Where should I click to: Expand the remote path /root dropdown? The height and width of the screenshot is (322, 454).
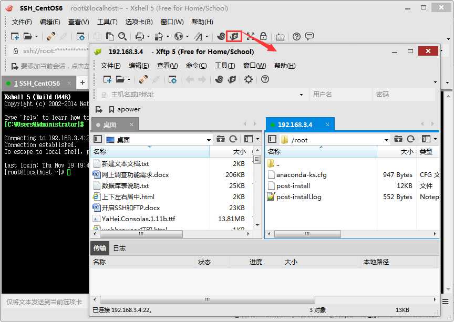coord(386,140)
